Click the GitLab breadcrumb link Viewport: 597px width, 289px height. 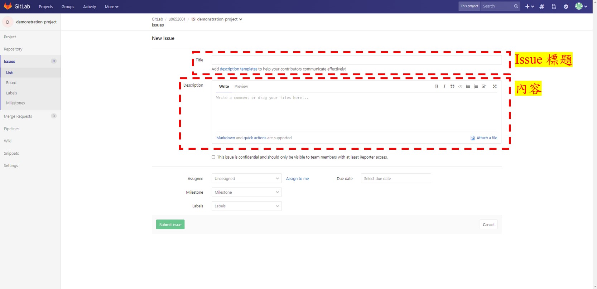tap(157, 19)
